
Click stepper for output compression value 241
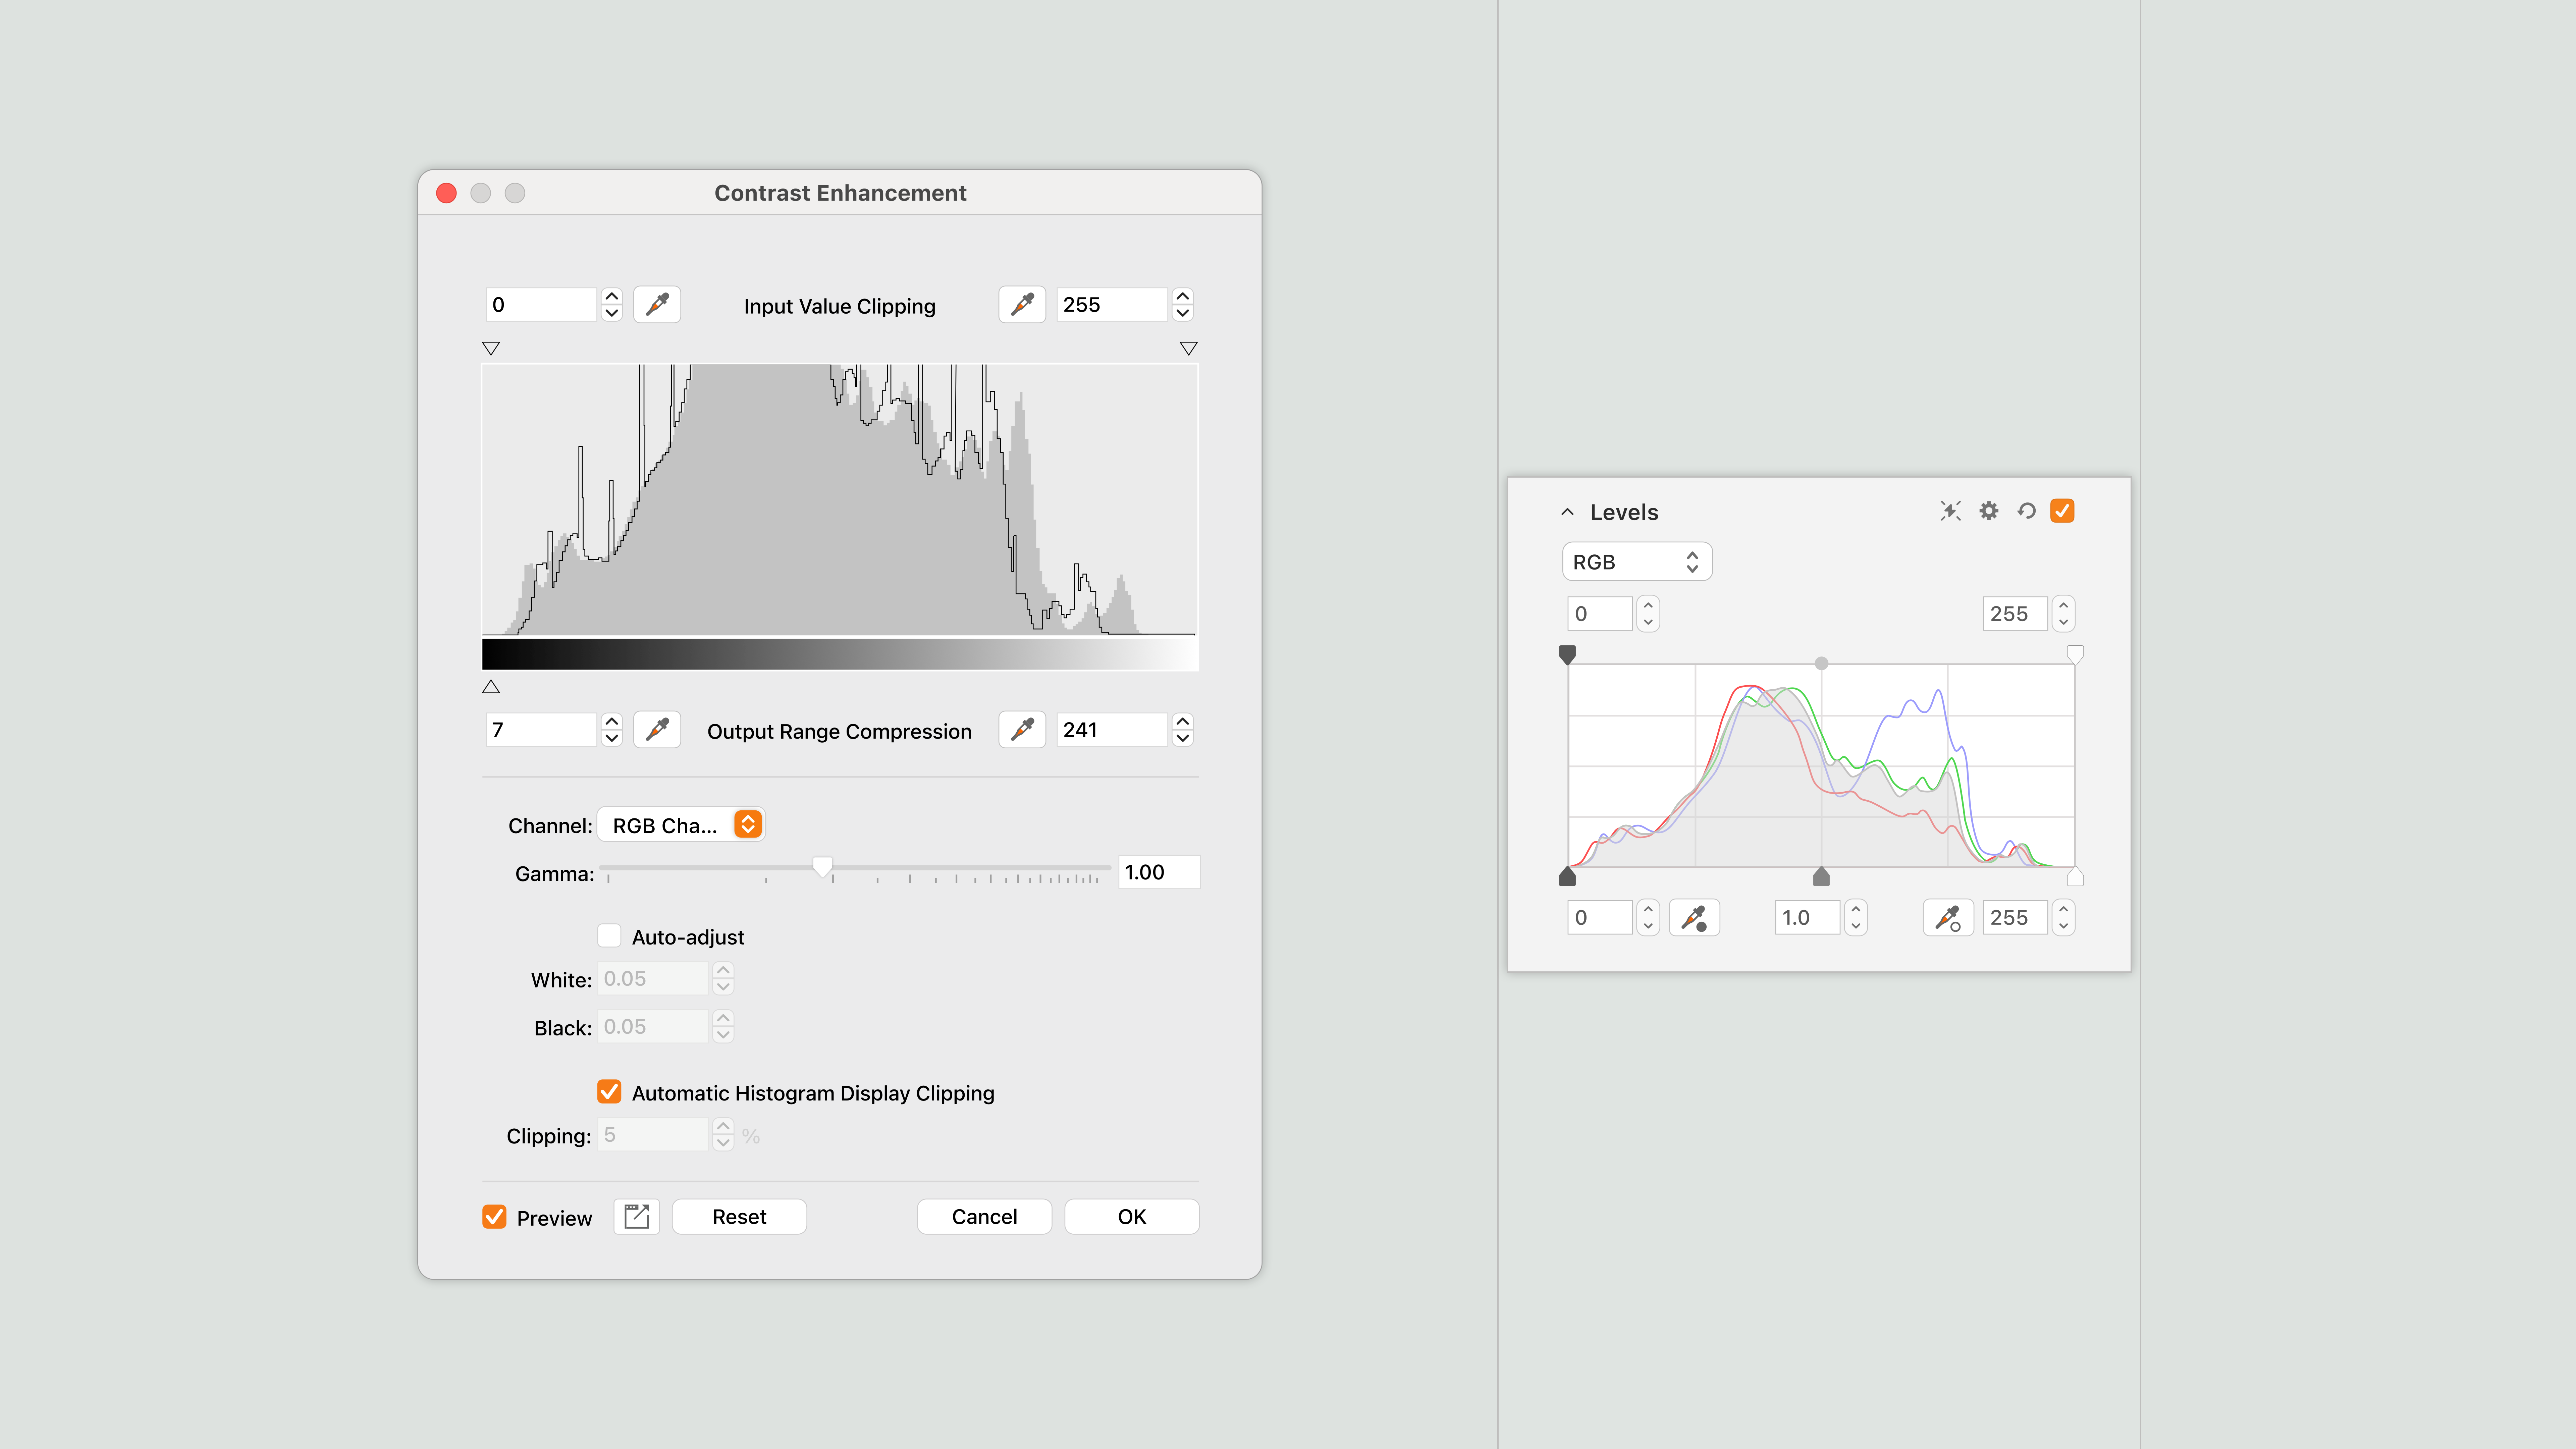(x=1183, y=730)
